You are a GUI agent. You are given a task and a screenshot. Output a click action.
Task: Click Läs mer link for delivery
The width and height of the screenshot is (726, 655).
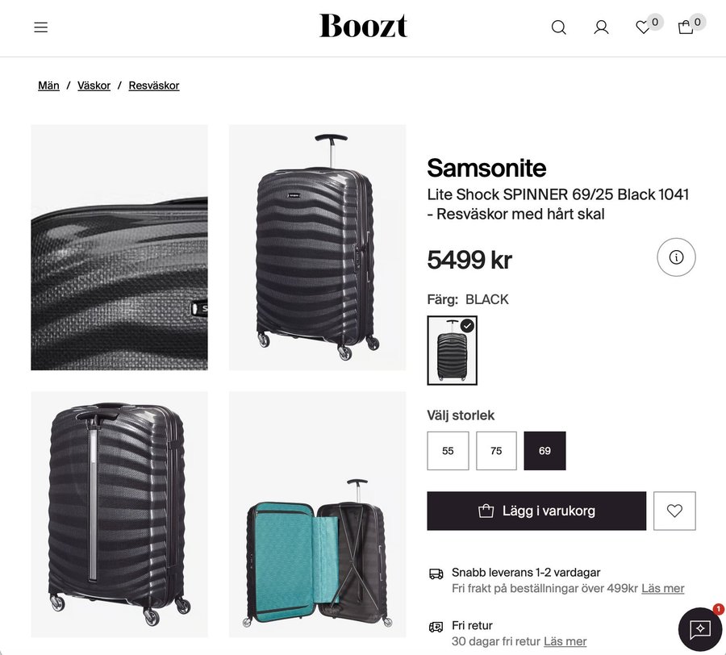663,589
